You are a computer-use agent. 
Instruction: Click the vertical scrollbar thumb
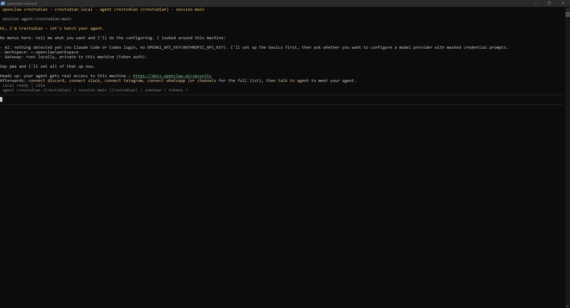567,14
